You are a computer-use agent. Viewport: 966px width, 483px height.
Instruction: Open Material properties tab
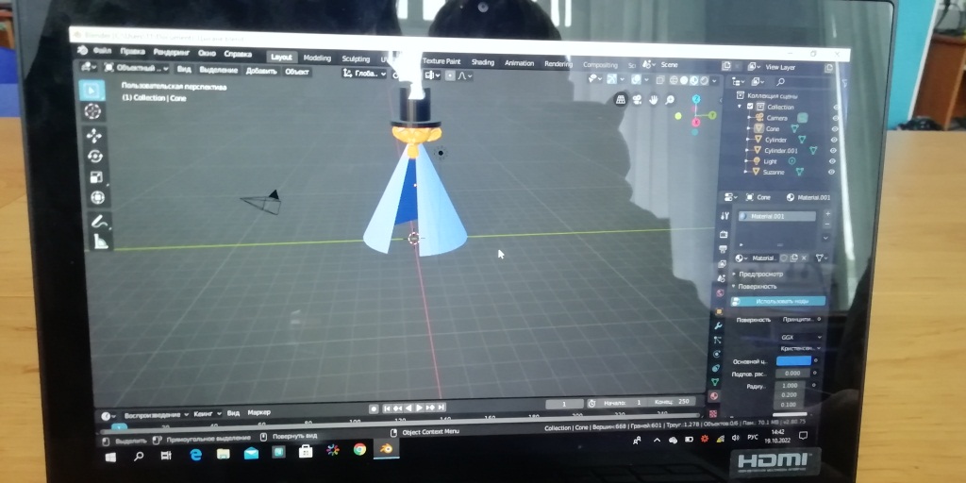click(714, 396)
